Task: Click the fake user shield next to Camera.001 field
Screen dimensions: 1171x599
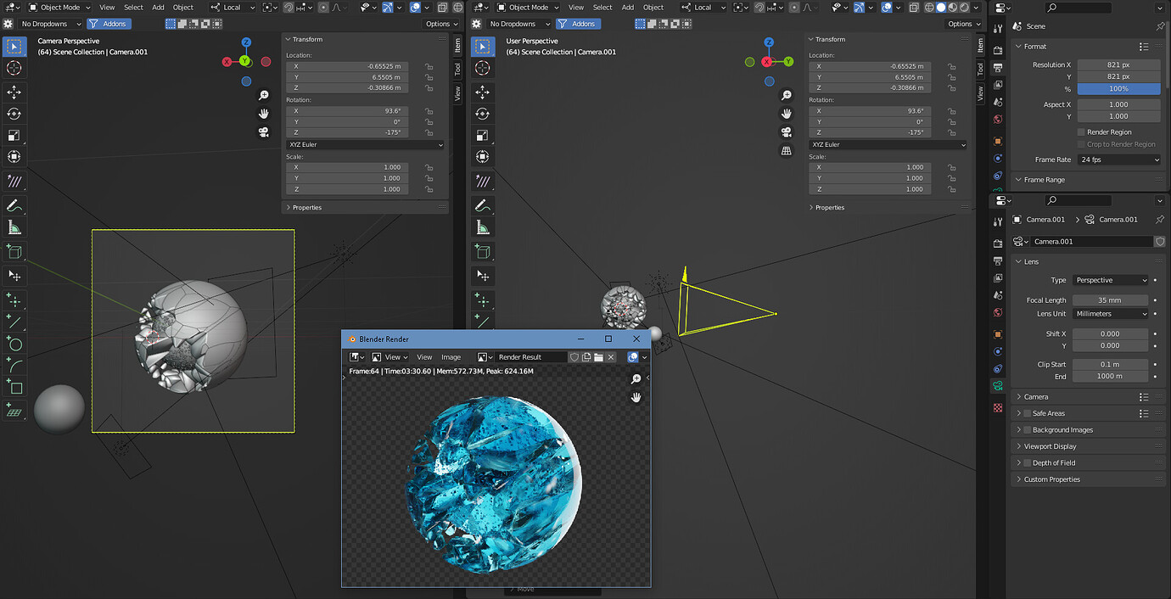Action: (x=1160, y=242)
